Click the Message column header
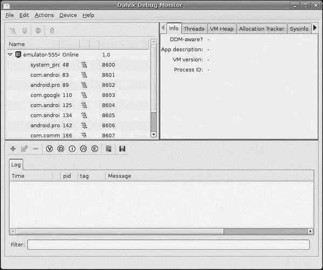 pos(210,176)
